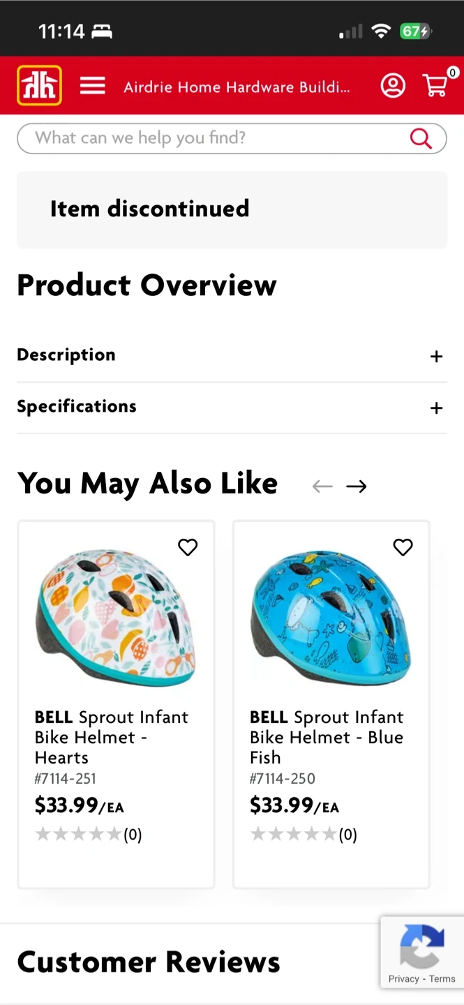Viewport: 464px width, 1005px height.
Task: Expand the Specifications plus sign
Action: tap(436, 408)
